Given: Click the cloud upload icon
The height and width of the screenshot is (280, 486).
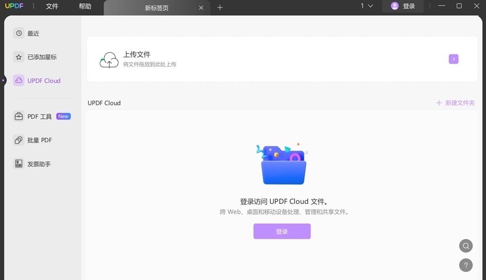Looking at the screenshot, I should 109,60.
